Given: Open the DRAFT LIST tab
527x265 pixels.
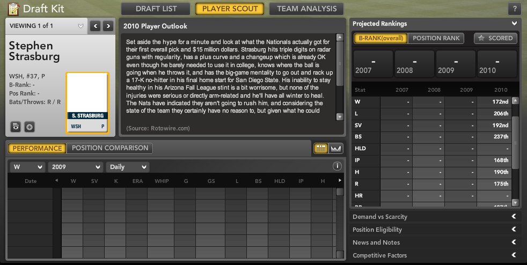Looking at the screenshot, I should pos(156,9).
